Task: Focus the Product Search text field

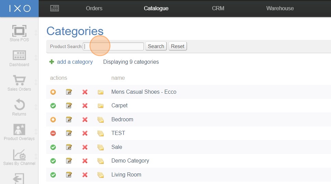Action: [x=113, y=46]
